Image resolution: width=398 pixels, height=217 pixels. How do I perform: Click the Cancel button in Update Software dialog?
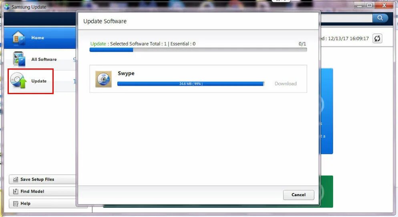coord(299,195)
